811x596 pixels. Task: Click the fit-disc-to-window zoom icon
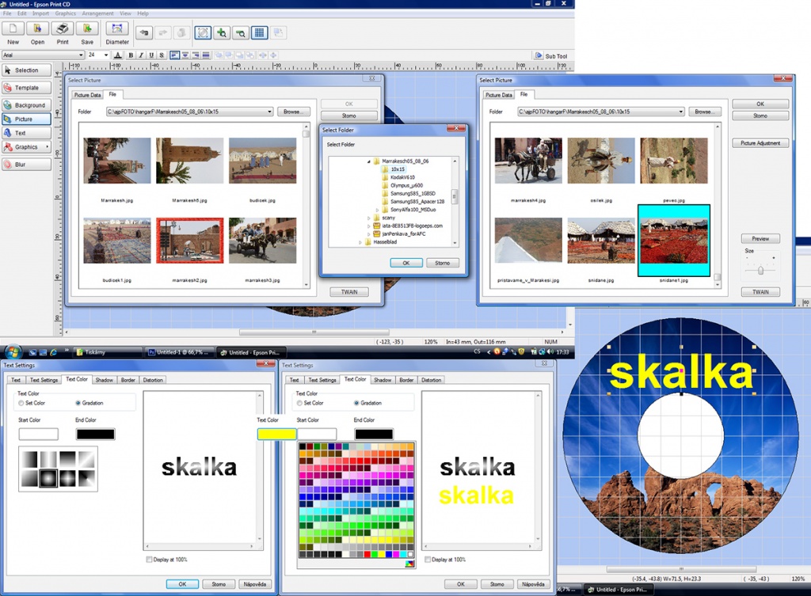(203, 33)
